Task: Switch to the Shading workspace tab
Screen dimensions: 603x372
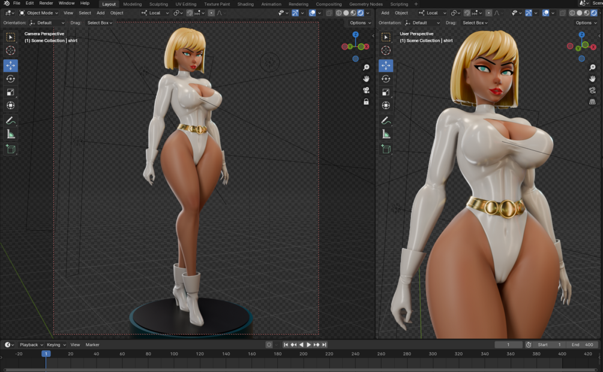Action: 245,4
